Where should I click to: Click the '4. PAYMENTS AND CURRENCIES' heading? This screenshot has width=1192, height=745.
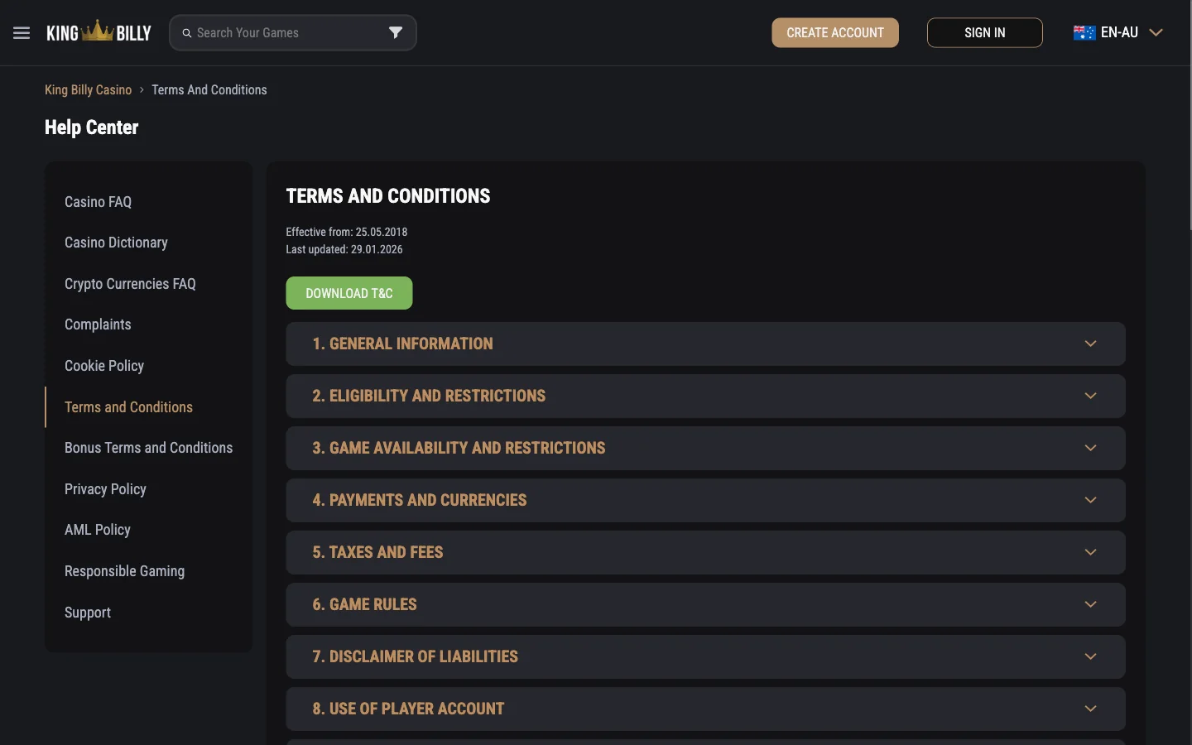point(420,500)
